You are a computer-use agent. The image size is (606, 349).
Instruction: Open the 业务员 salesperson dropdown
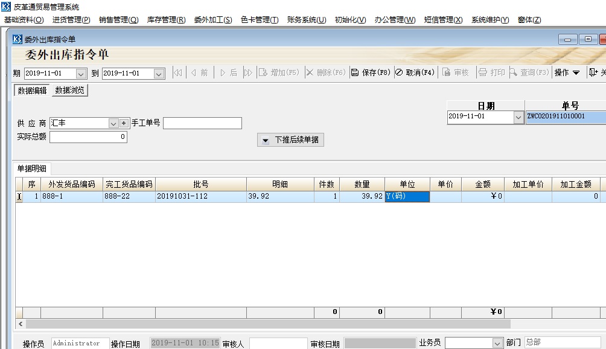coord(499,342)
